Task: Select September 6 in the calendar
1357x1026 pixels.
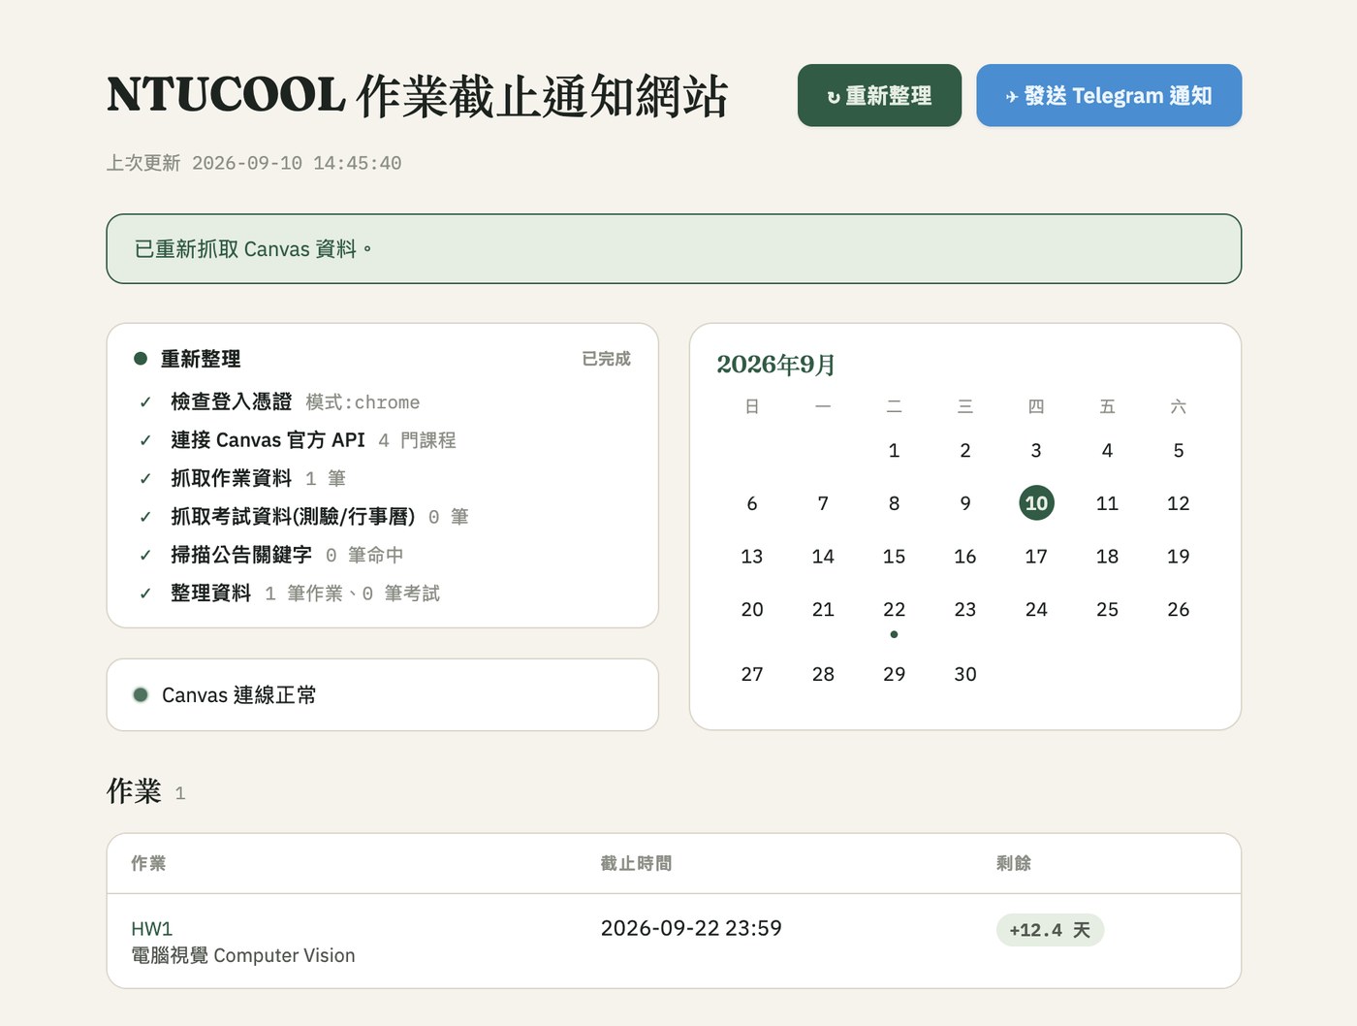Action: click(752, 503)
